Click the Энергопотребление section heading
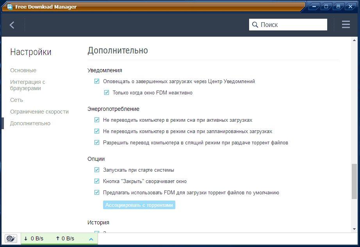The height and width of the screenshot is (247, 360). coord(113,109)
